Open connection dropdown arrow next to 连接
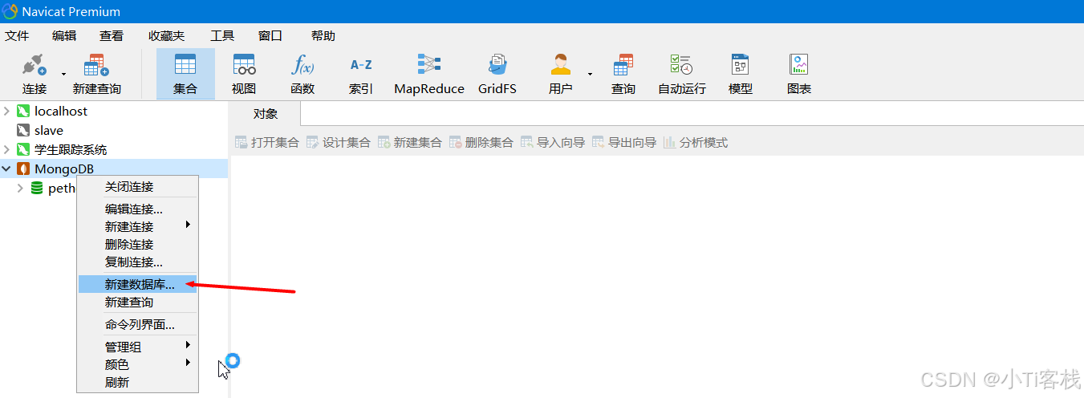 (63, 74)
